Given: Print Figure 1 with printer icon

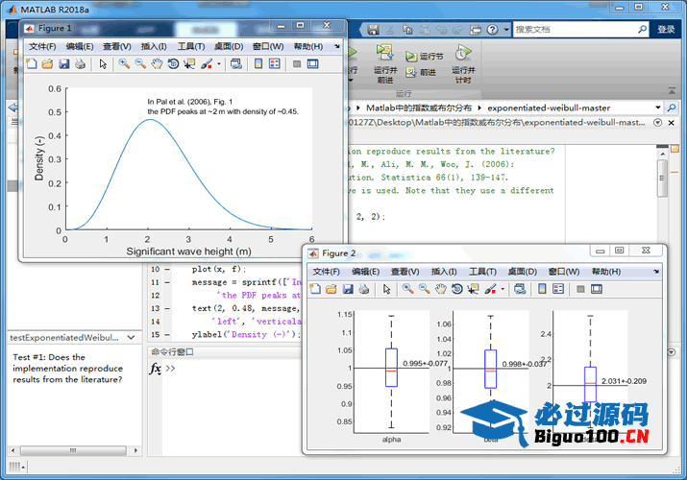Looking at the screenshot, I should pyautogui.click(x=80, y=64).
